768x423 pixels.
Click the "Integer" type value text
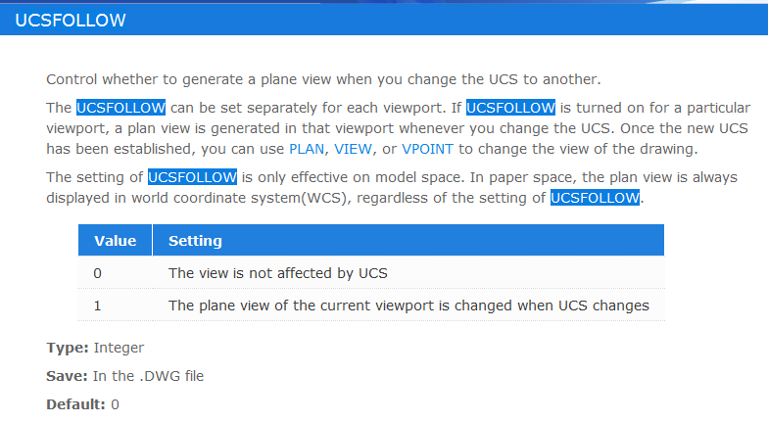[120, 348]
